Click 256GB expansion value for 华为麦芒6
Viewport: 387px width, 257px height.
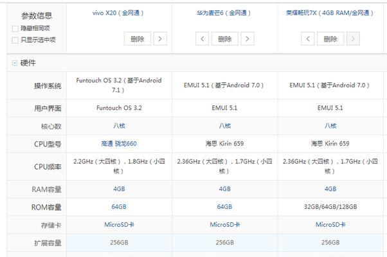(x=224, y=242)
